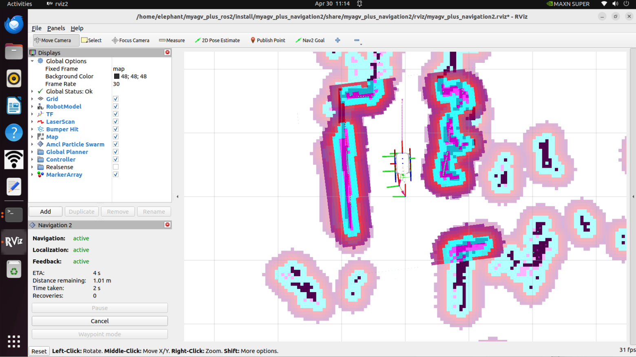Select the Publish Point tool

(x=267, y=40)
